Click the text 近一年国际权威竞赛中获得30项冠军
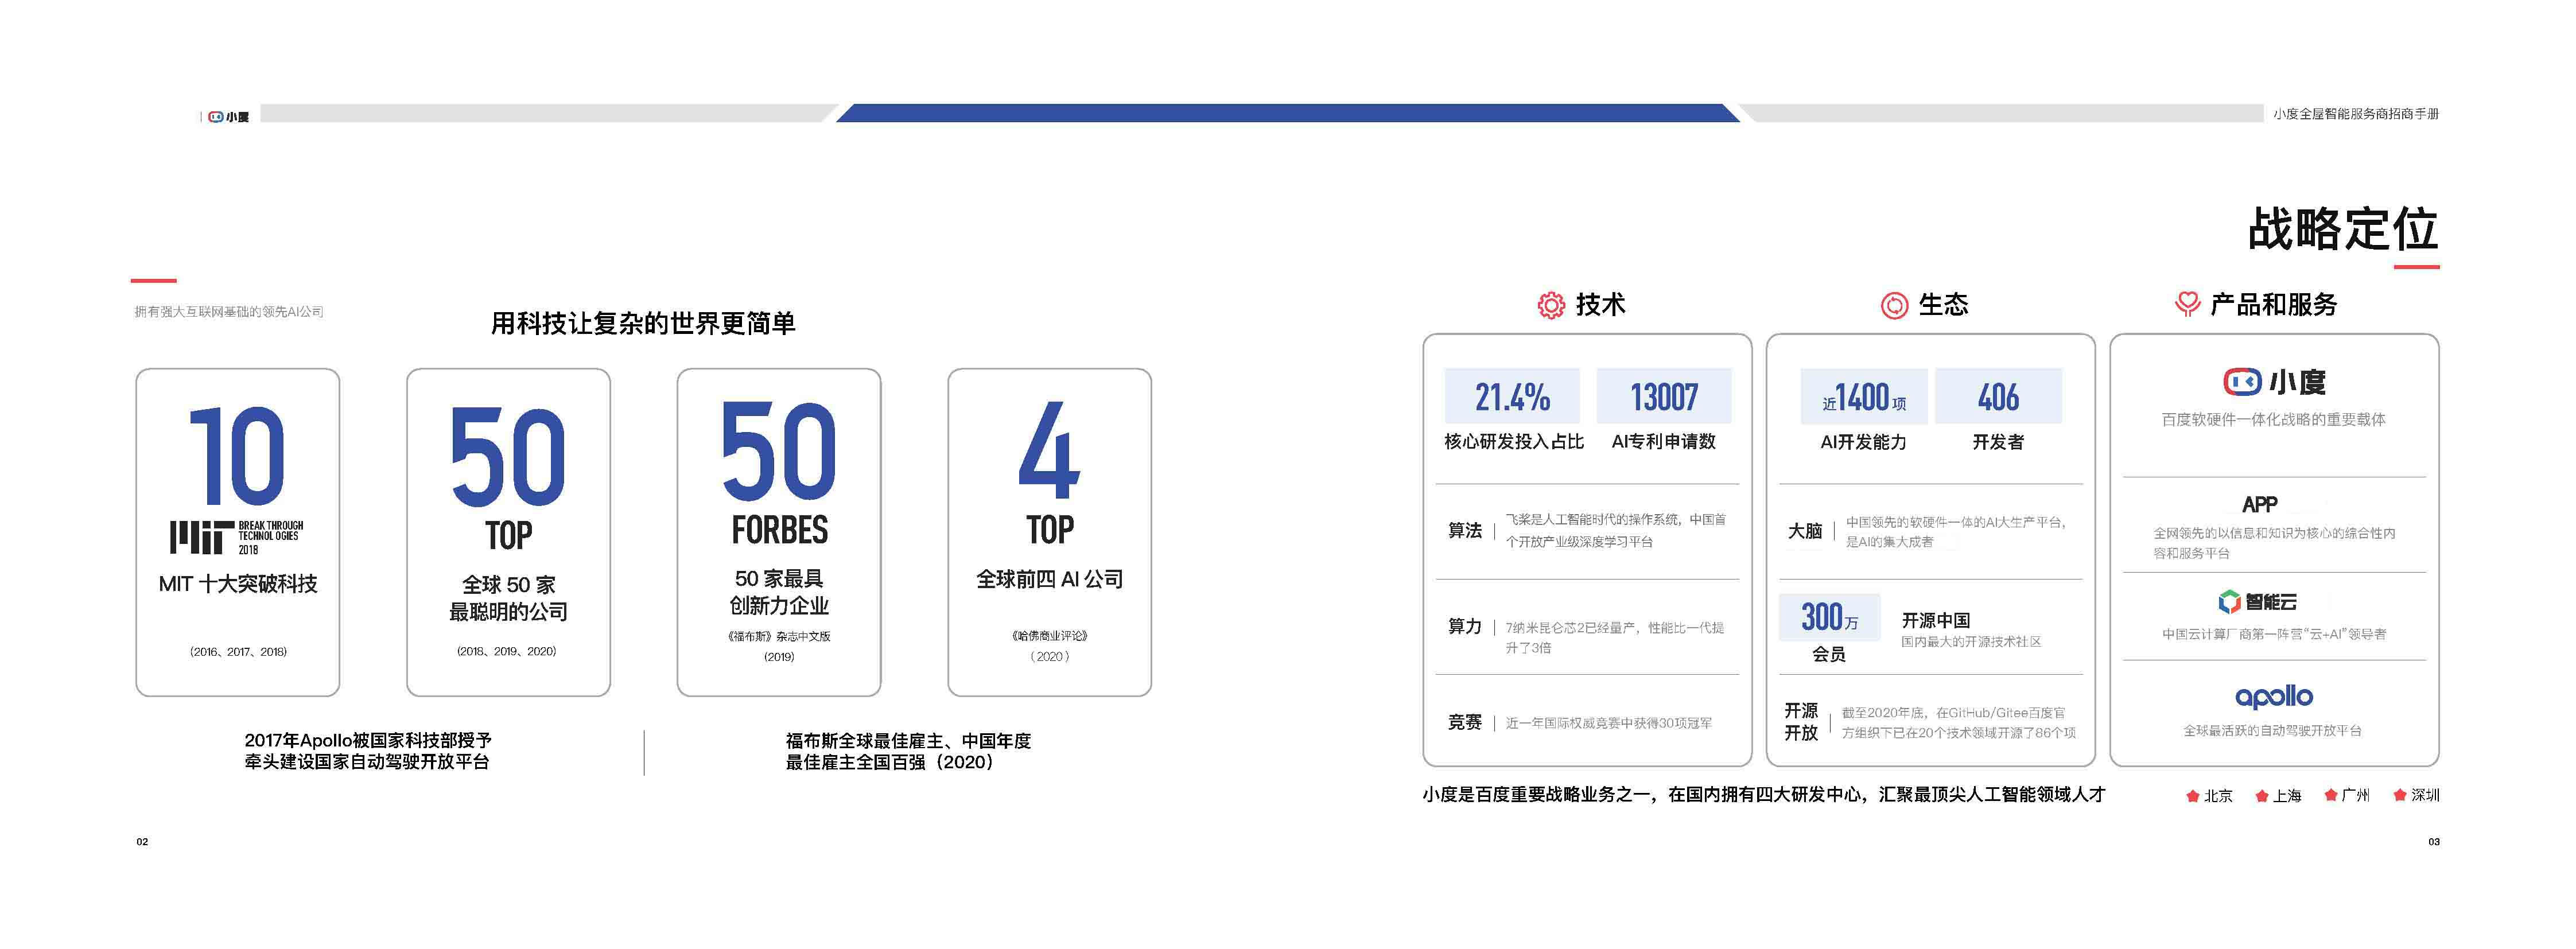This screenshot has height=949, width=2576. click(1609, 723)
